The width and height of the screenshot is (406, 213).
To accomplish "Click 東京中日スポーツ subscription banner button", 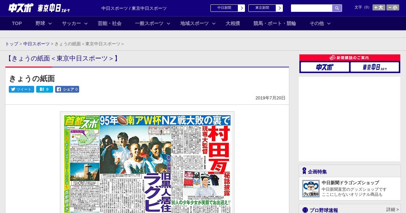I will tap(375, 67).
